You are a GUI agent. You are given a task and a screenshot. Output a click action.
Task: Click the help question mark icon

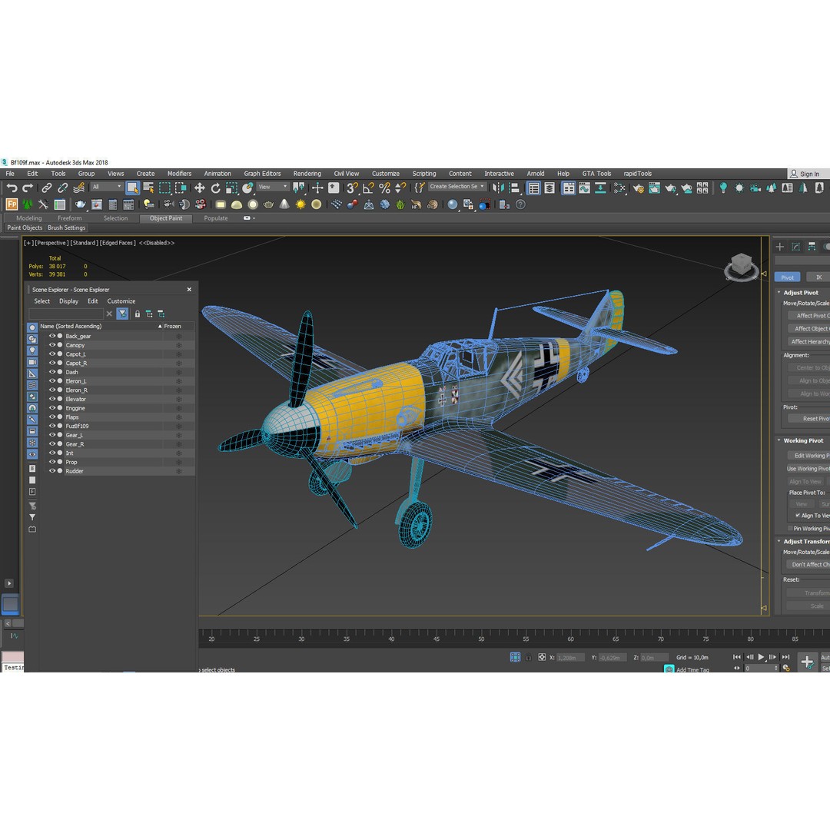tap(521, 204)
